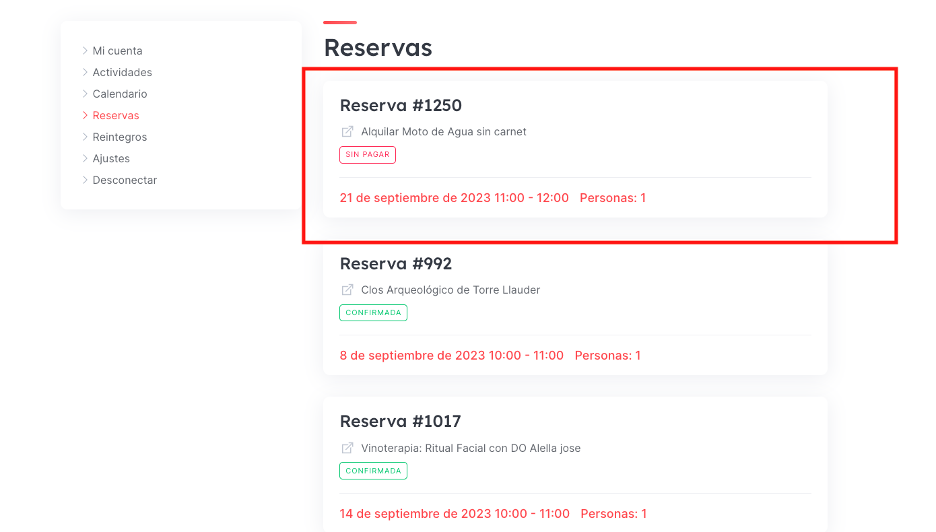This screenshot has height=532, width=936.
Task: Click chevron arrow beside Actividades
Action: [86, 72]
